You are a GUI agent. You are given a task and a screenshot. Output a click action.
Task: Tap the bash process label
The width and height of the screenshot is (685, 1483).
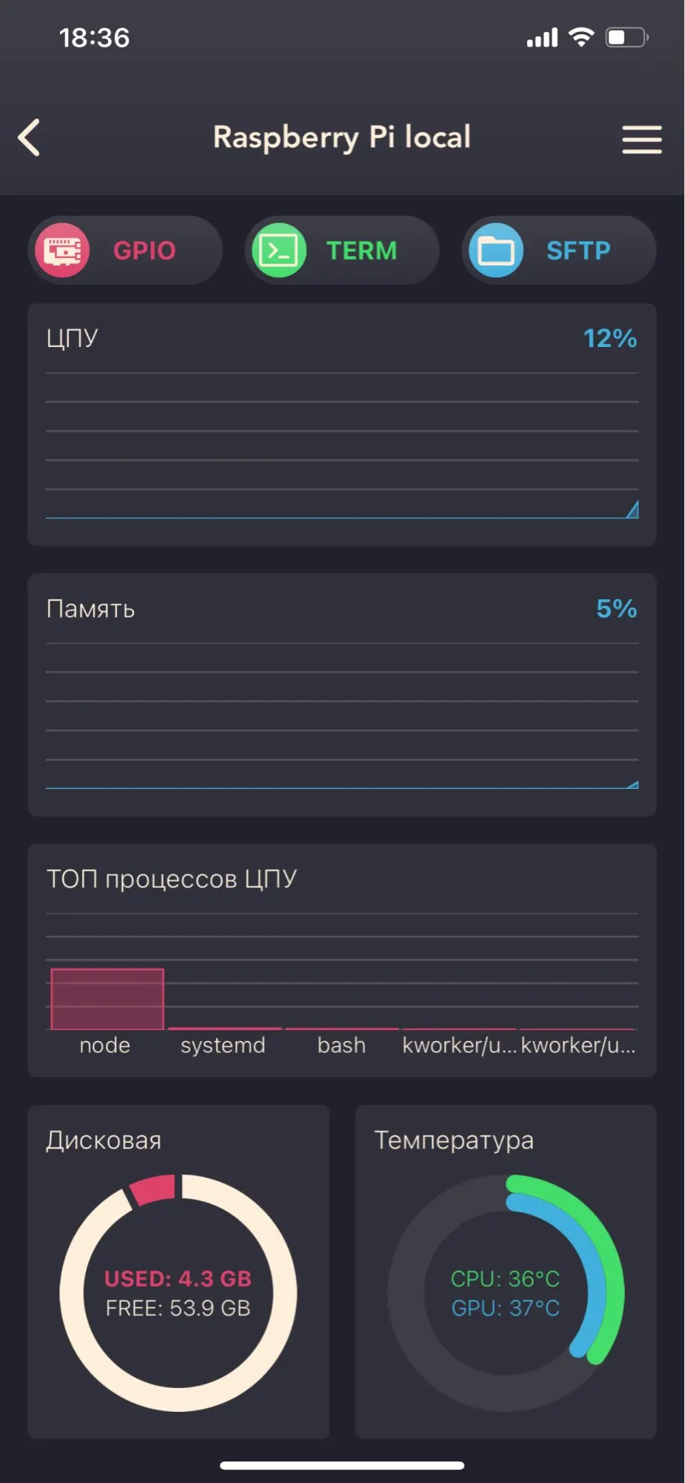tap(341, 1046)
